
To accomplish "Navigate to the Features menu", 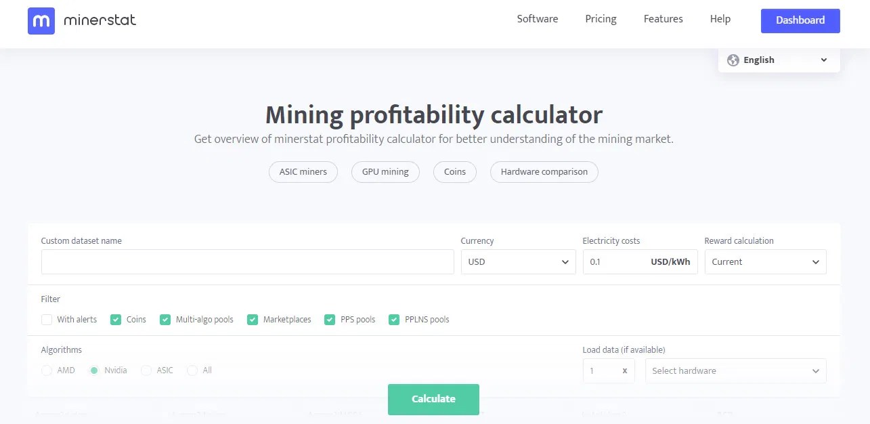I will (662, 19).
